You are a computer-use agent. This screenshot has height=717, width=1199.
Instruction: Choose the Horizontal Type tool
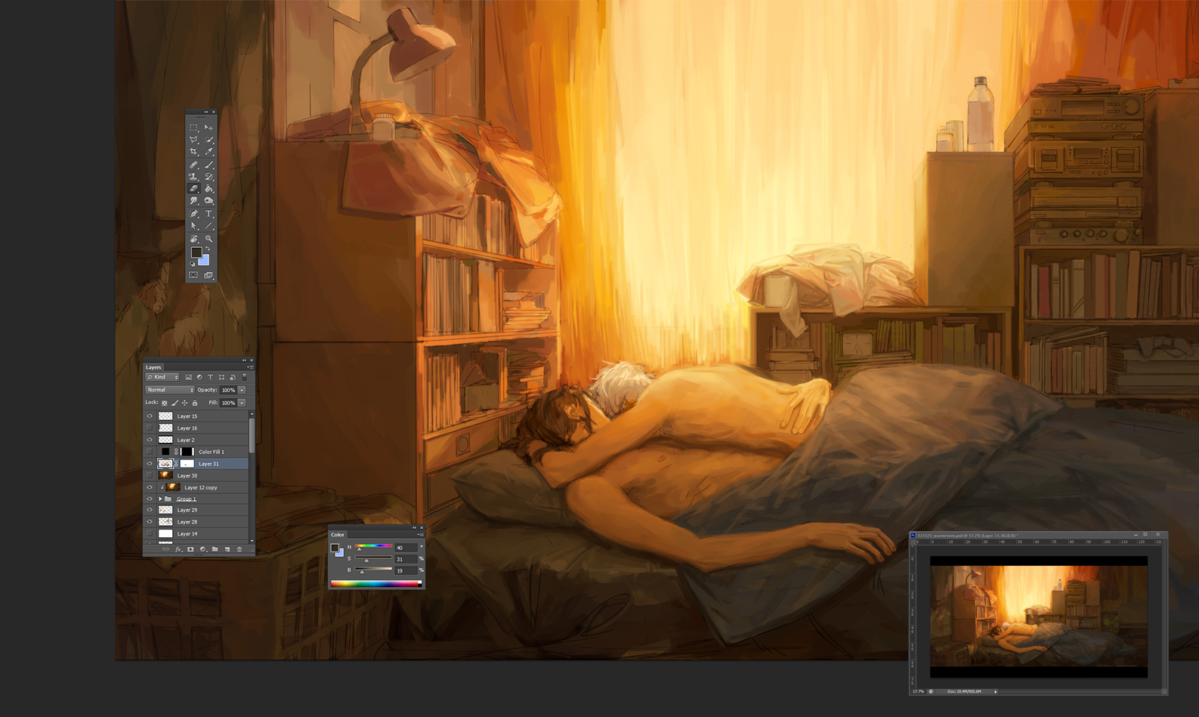click(209, 214)
